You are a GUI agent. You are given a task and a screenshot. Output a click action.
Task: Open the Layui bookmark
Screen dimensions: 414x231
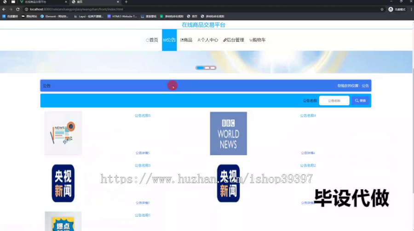click(x=89, y=17)
